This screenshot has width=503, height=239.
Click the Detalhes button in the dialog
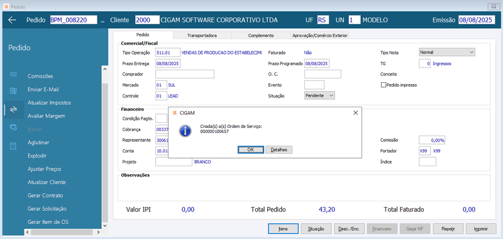pos(279,149)
